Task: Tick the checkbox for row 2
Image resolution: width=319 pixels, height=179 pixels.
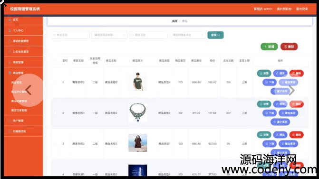Action: (55, 113)
